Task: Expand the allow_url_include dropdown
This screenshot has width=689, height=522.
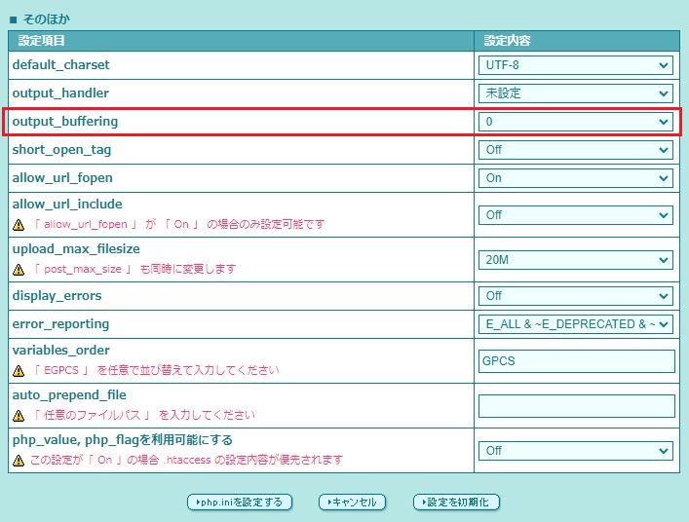Action: (x=576, y=214)
